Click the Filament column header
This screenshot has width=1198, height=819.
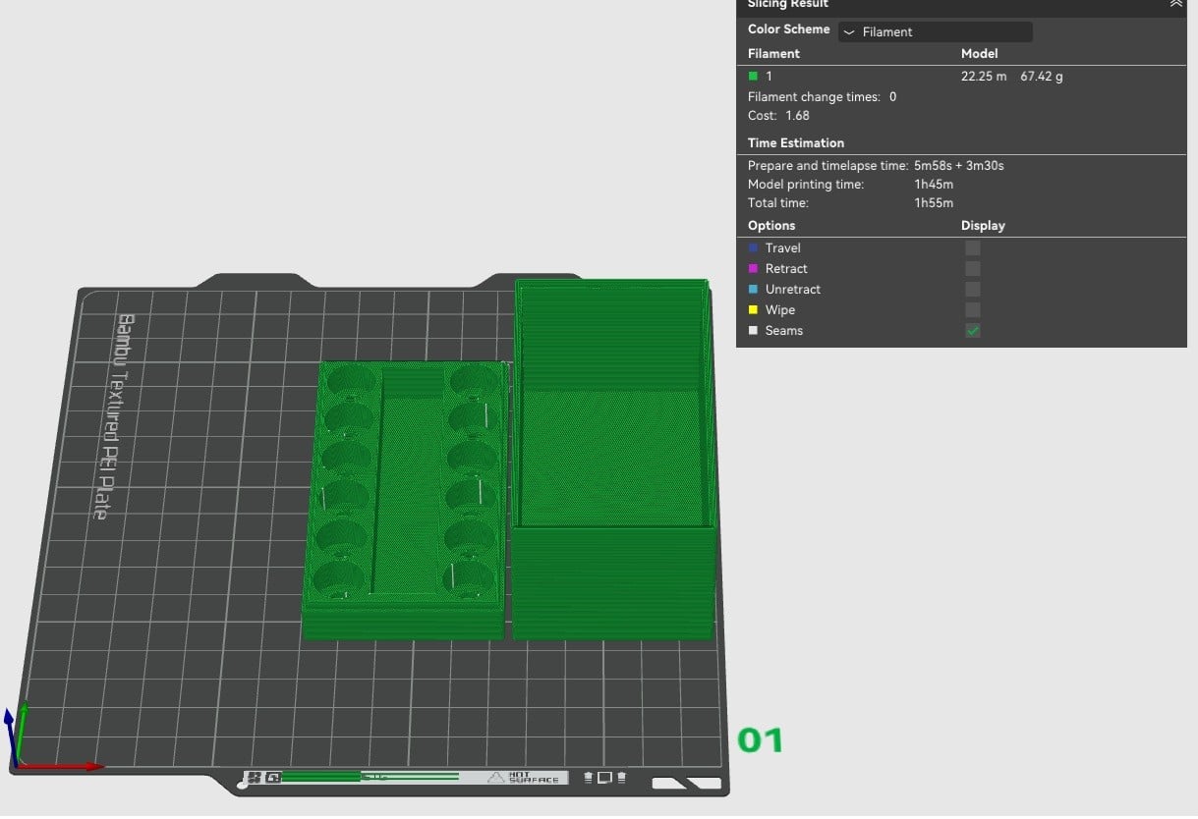(x=773, y=54)
